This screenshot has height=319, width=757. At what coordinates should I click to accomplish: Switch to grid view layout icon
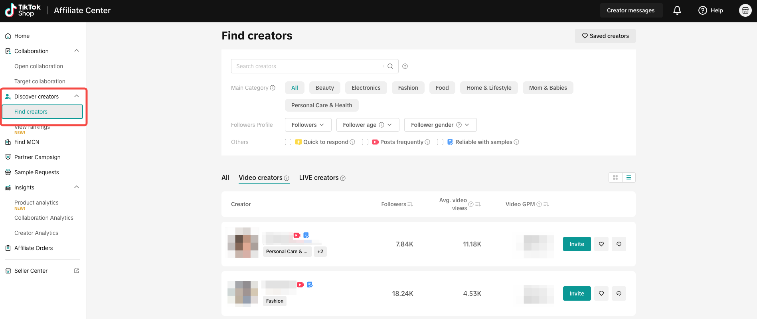615,177
